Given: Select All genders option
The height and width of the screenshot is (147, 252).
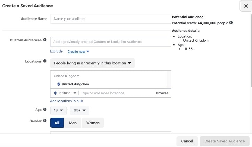Looking at the screenshot, I should 57,123.
